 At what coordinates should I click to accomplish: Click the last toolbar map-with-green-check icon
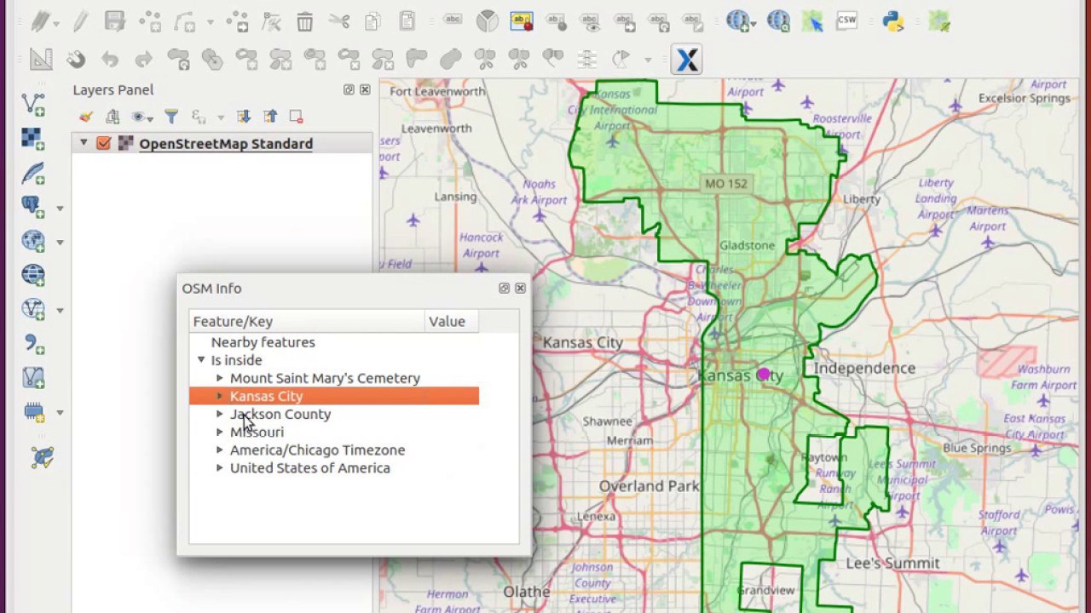939,21
